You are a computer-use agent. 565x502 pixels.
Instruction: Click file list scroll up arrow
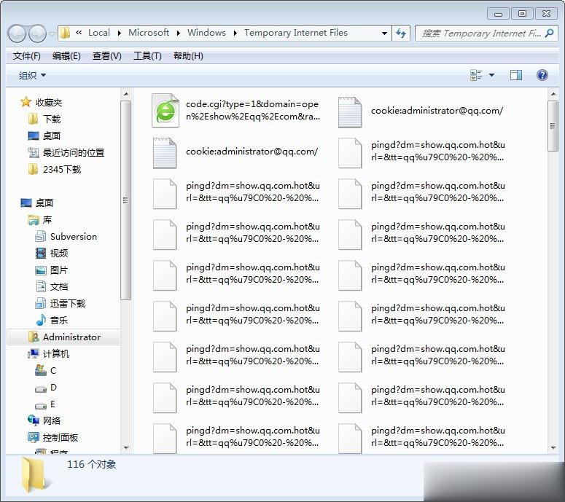(x=553, y=94)
